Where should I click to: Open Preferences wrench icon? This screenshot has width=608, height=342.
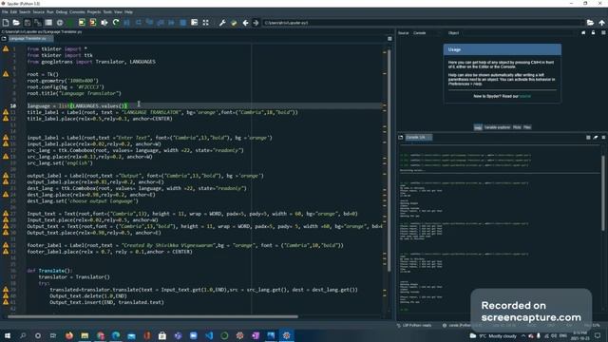coord(222,23)
